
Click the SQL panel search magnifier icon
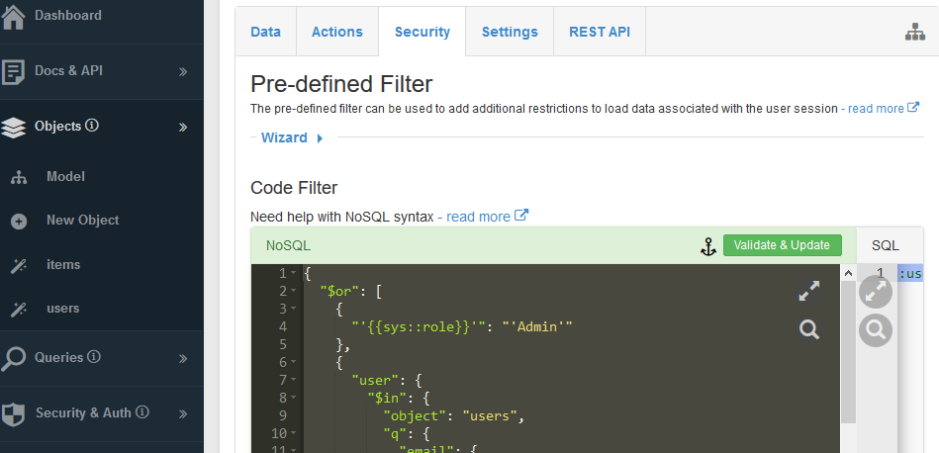tap(876, 329)
